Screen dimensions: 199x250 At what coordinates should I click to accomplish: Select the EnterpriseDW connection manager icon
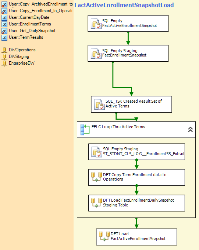pos(4,63)
